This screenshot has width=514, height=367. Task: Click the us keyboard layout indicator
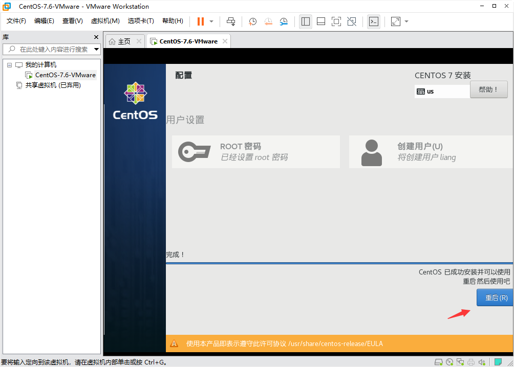tap(442, 91)
